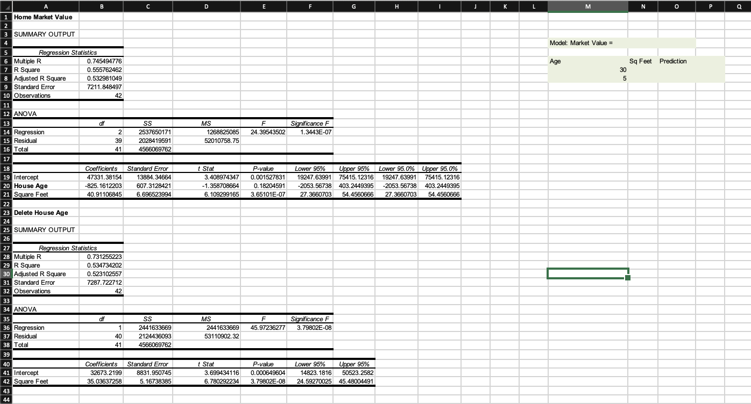Click the Intercept coefficient 47331.38154

coord(101,177)
